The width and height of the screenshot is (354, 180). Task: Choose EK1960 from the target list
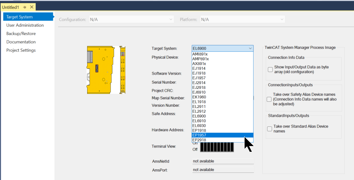click(x=222, y=97)
